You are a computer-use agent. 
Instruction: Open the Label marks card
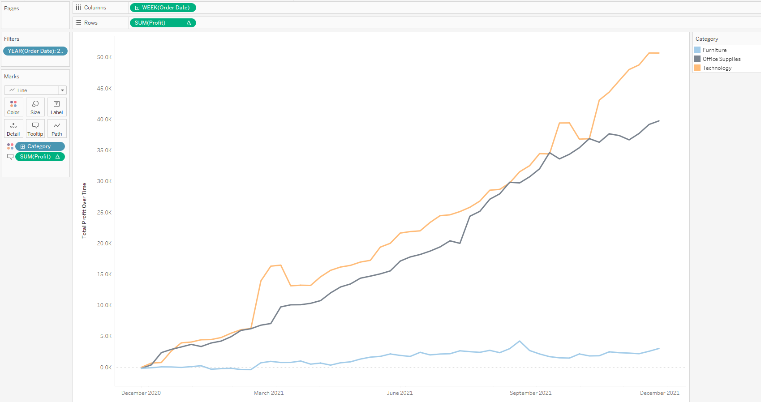pyautogui.click(x=57, y=107)
